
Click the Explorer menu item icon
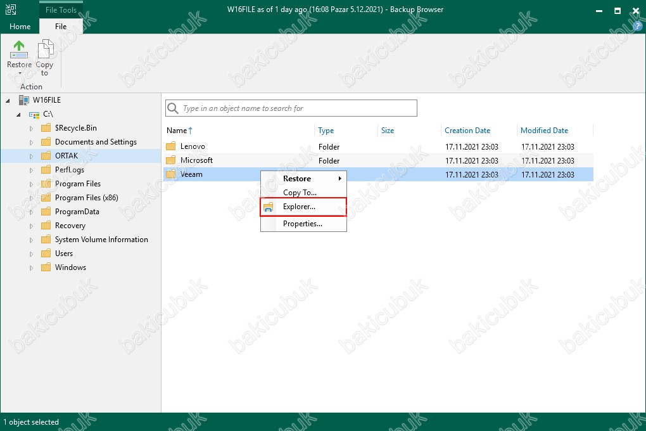(x=268, y=207)
